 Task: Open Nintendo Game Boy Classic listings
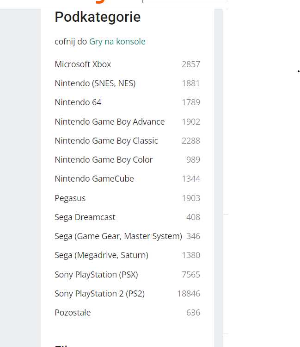click(106, 141)
